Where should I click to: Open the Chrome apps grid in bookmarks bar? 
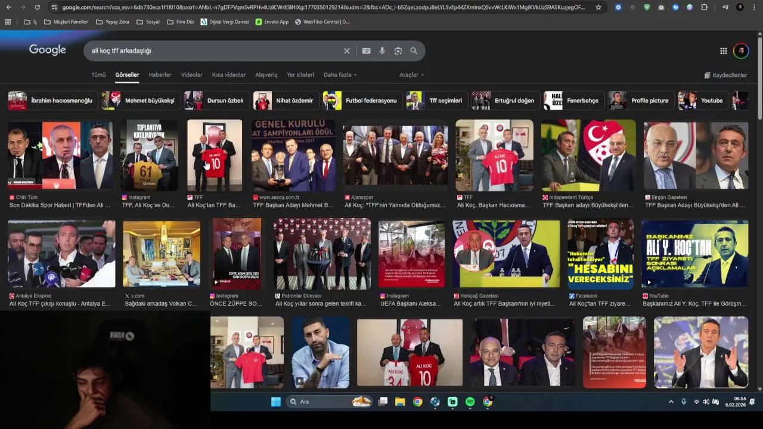(x=8, y=22)
